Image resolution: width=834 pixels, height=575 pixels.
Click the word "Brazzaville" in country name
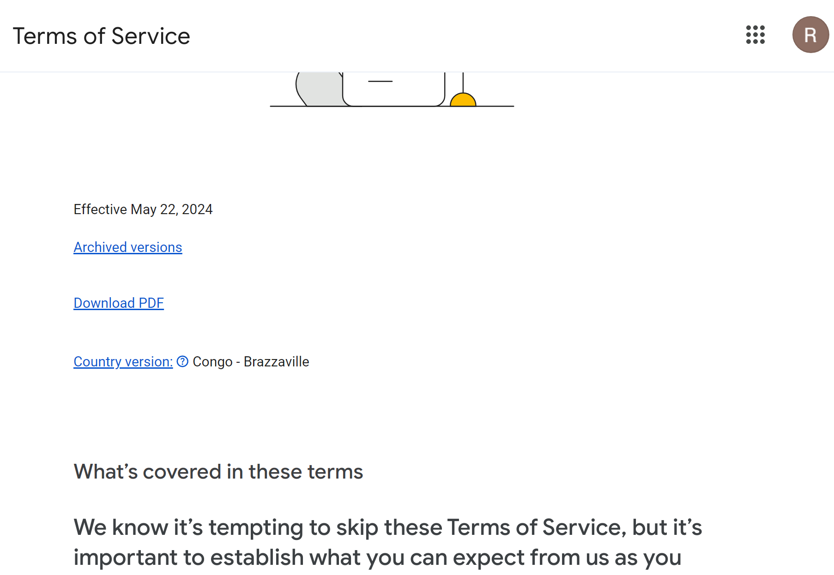pyautogui.click(x=276, y=362)
